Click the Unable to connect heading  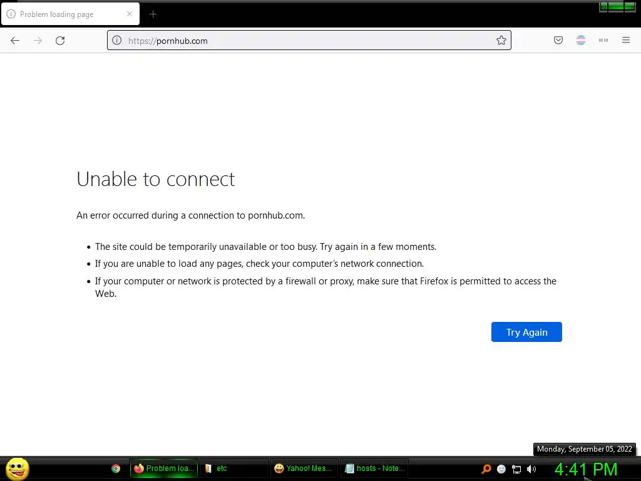(156, 179)
